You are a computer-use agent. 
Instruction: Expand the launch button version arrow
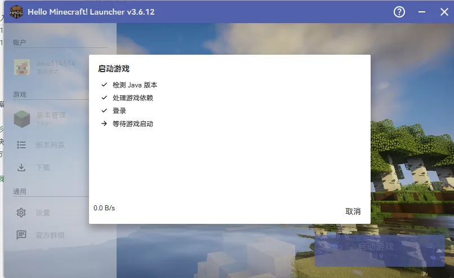tap(439, 251)
